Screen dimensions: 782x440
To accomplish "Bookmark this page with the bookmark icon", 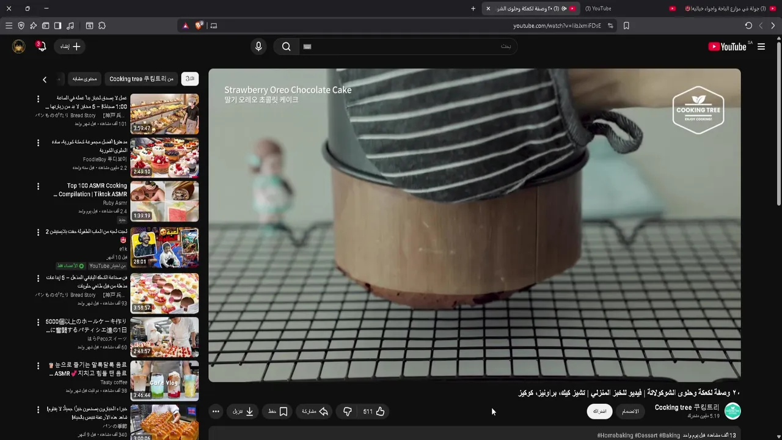I will click(x=626, y=26).
